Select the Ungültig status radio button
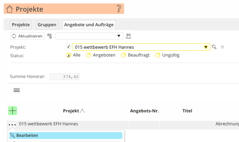 (x=158, y=55)
